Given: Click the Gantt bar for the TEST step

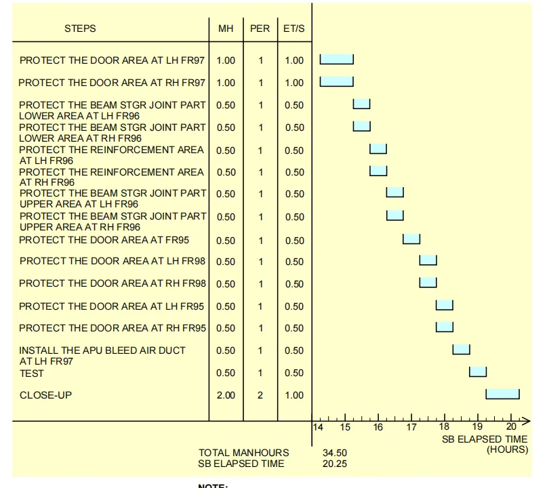Looking at the screenshot, I should (478, 372).
